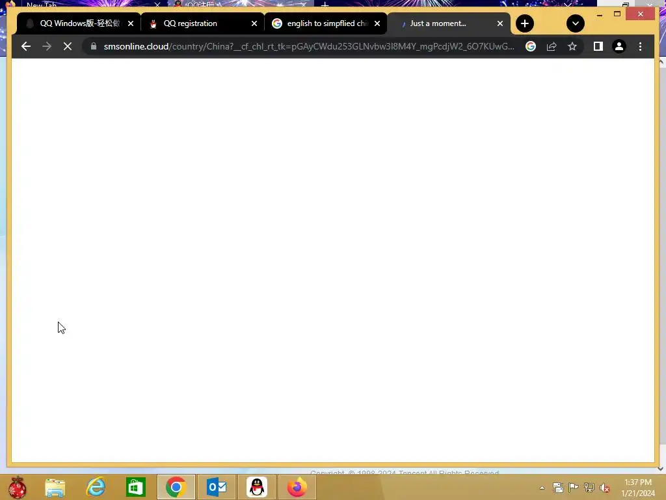The image size is (666, 500).
Task: Launch Internet Explorer from taskbar
Action: click(96, 487)
